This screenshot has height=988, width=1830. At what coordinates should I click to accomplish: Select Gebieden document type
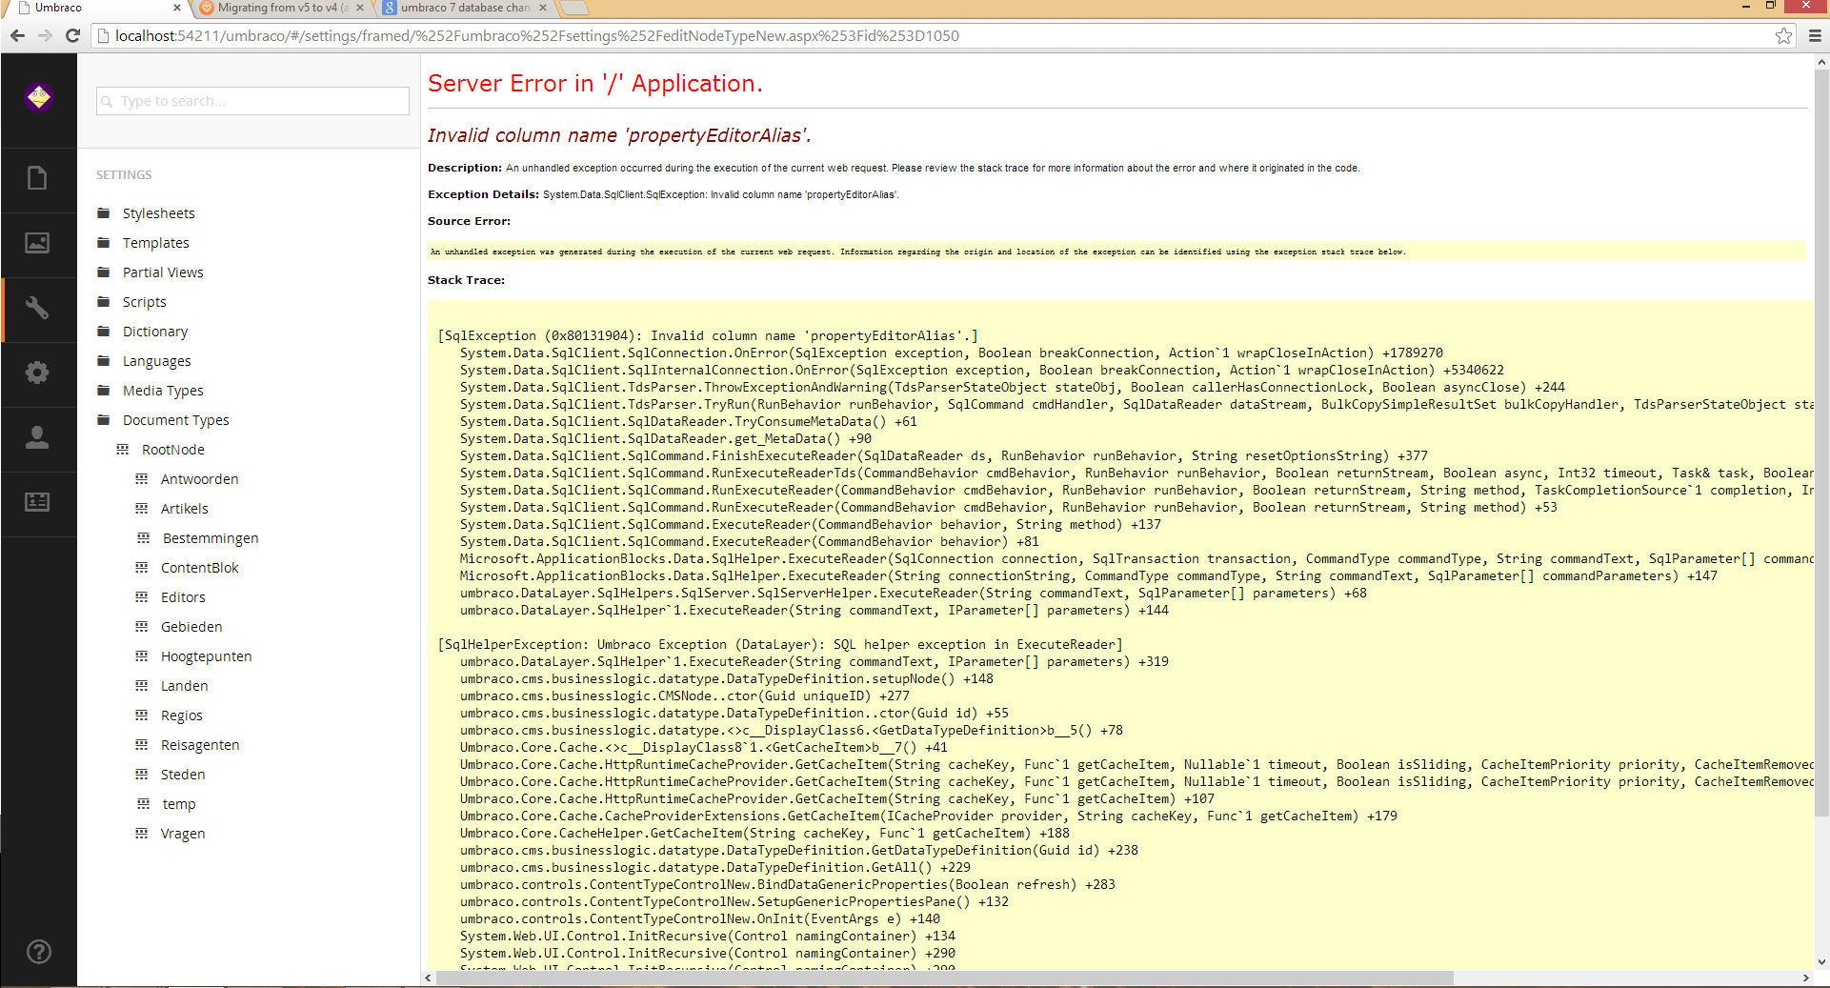tap(191, 627)
